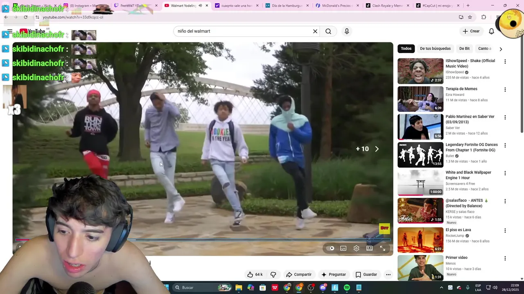
Task: Reload the page with the refresh icon
Action: pos(25,17)
